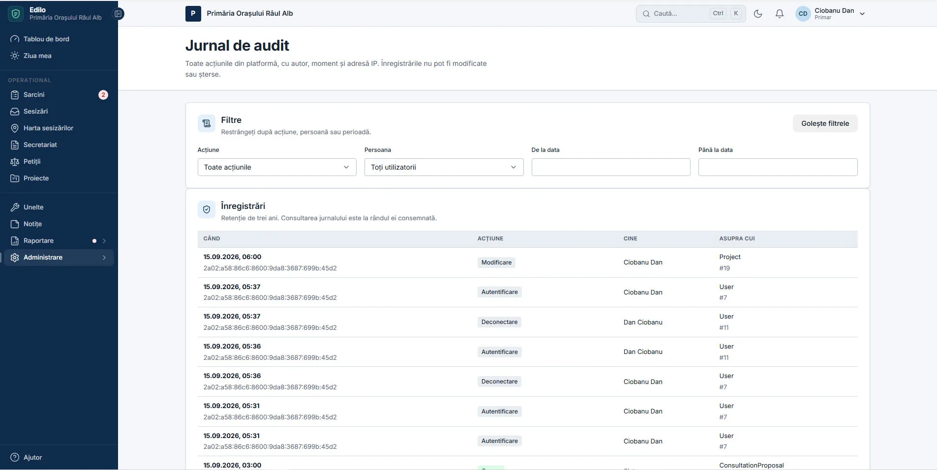Click the Sarcini clipboard icon

point(15,94)
